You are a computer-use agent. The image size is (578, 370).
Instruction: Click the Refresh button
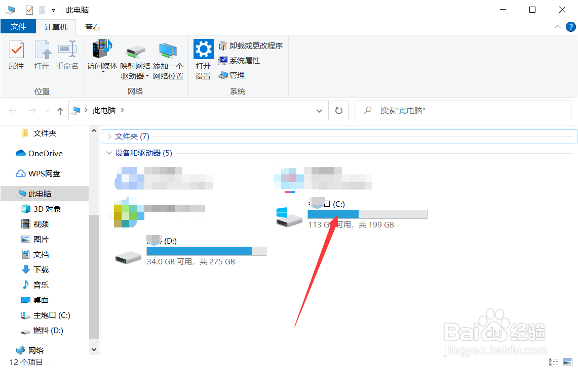(x=339, y=111)
